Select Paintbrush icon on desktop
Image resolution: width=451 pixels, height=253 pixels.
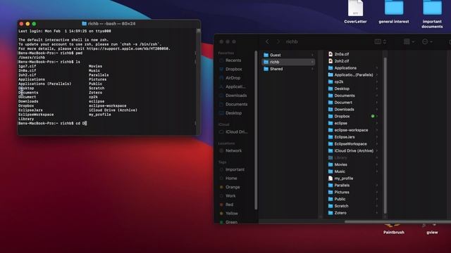click(x=393, y=230)
